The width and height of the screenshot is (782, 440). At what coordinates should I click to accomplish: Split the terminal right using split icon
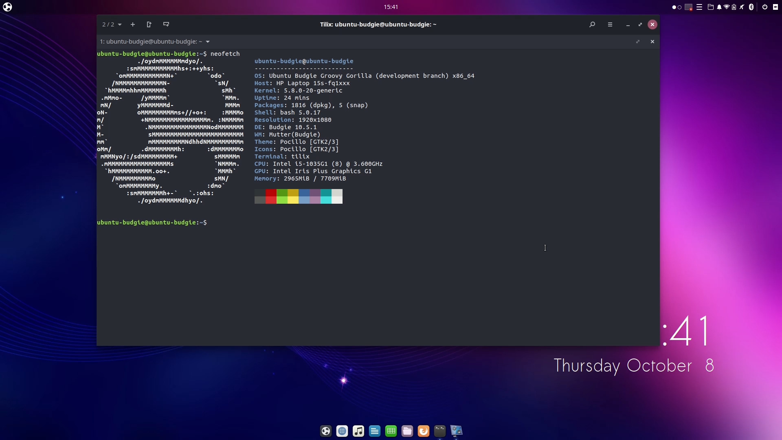point(149,24)
